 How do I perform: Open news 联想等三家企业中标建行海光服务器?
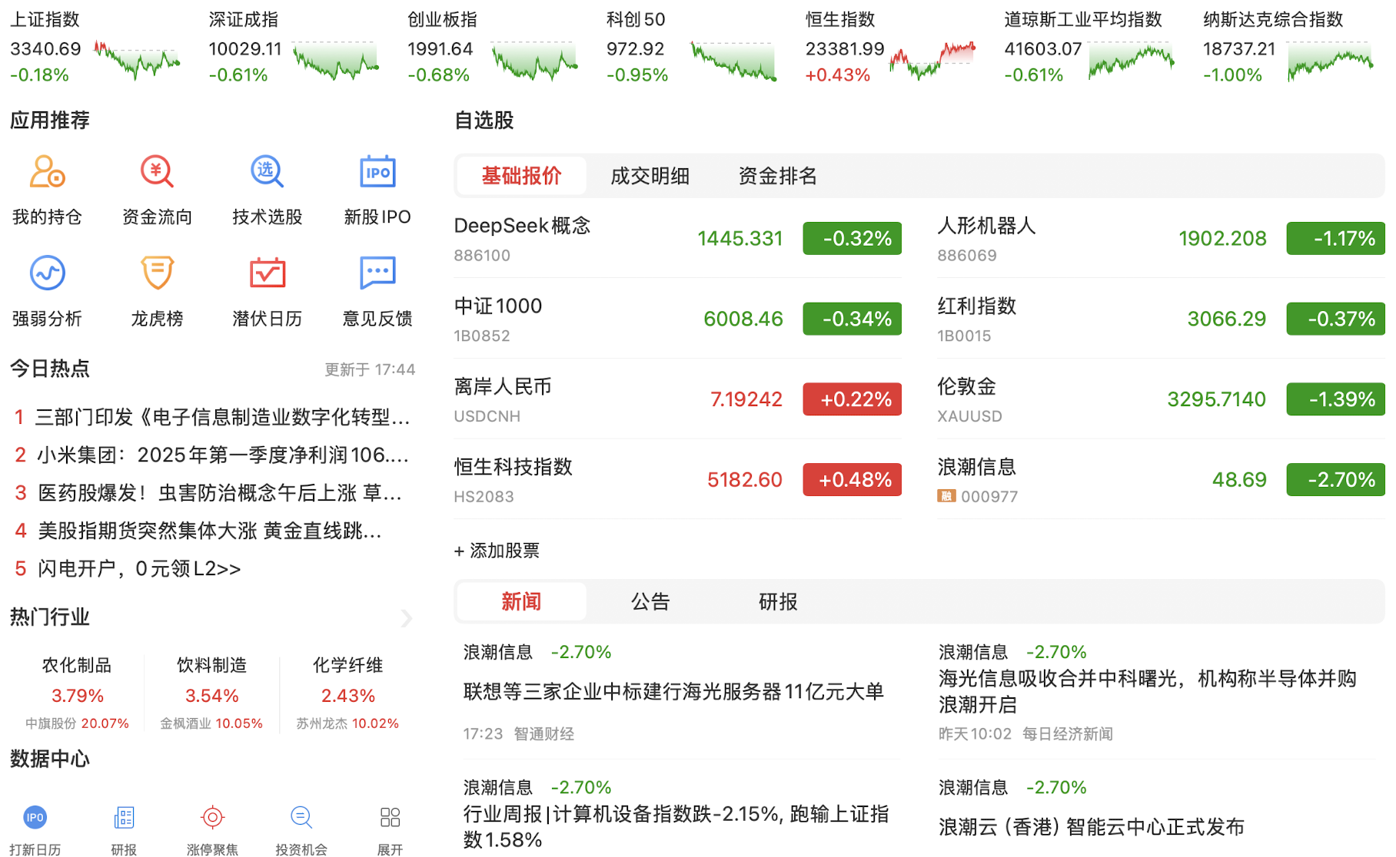pos(673,692)
